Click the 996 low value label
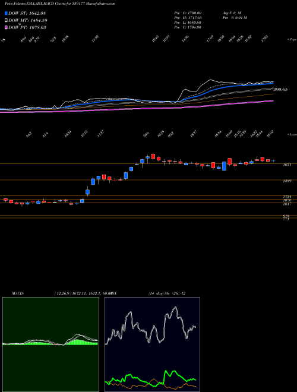The image size is (297, 392). point(146,134)
